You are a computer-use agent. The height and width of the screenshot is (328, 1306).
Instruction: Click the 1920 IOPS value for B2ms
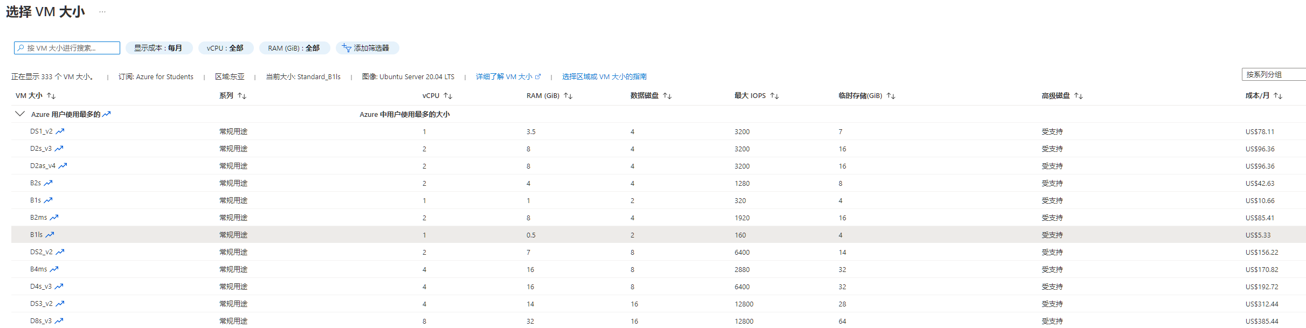point(742,218)
